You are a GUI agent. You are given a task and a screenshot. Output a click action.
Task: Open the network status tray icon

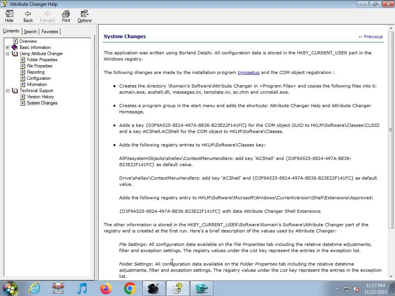[x=347, y=289]
